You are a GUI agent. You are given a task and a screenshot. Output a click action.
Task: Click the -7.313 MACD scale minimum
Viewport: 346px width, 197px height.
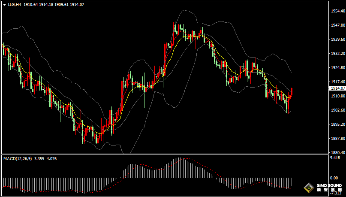(x=334, y=194)
